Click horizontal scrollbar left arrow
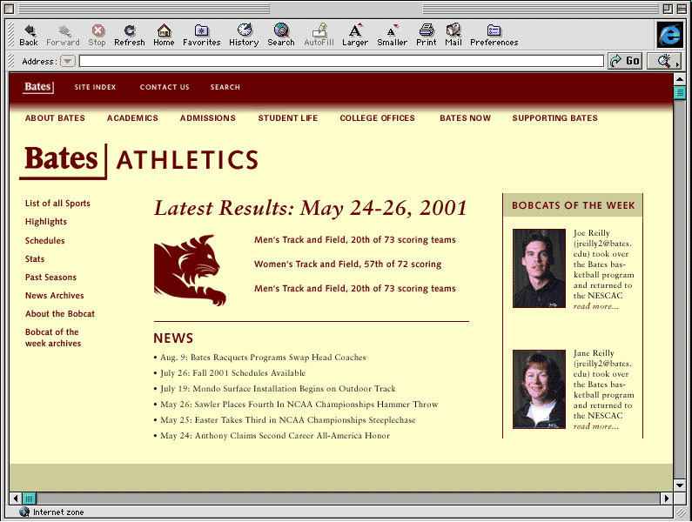 (x=16, y=499)
